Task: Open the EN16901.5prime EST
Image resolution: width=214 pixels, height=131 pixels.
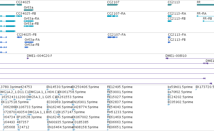Action: point(85,102)
